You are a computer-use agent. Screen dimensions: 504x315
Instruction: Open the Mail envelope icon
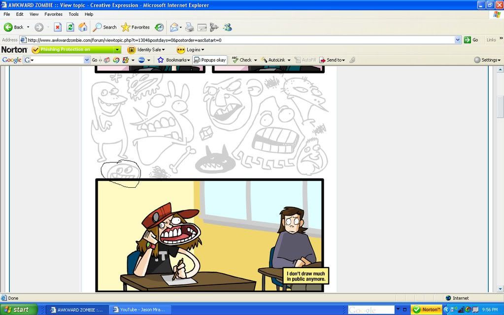[x=173, y=27]
